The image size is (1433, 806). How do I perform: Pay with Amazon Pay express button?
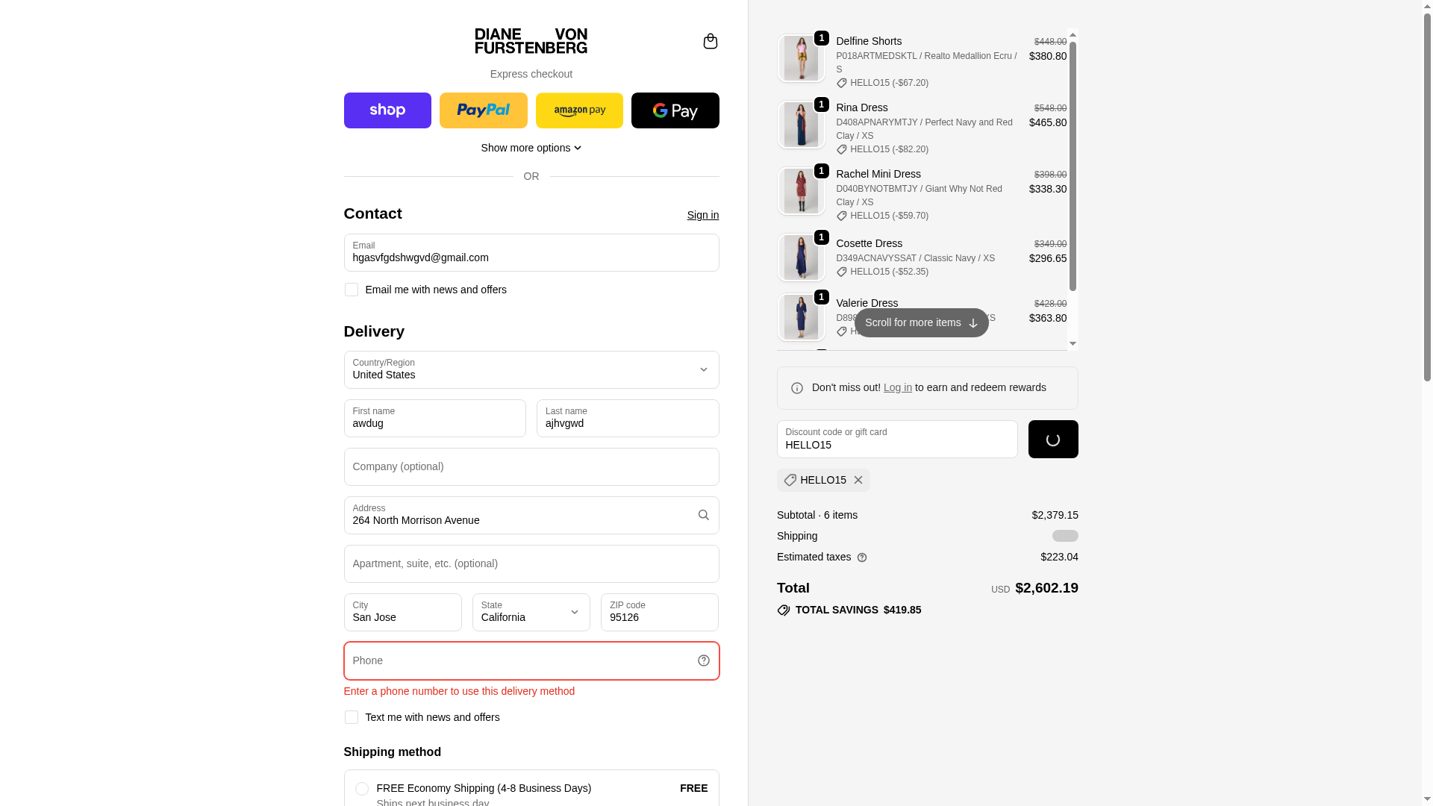tap(579, 110)
